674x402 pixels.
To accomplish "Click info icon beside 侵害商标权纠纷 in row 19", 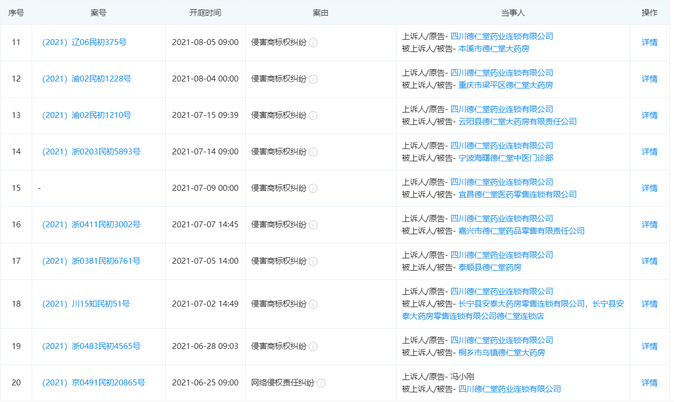I will (x=313, y=346).
